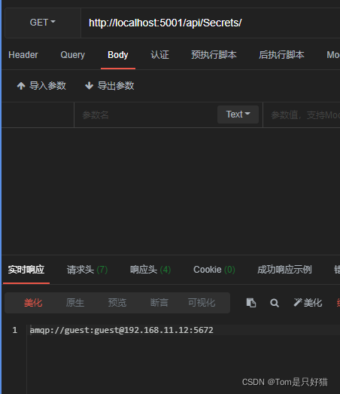The height and width of the screenshot is (394, 340).
Task: Open the GET method dropdown
Action: point(43,23)
